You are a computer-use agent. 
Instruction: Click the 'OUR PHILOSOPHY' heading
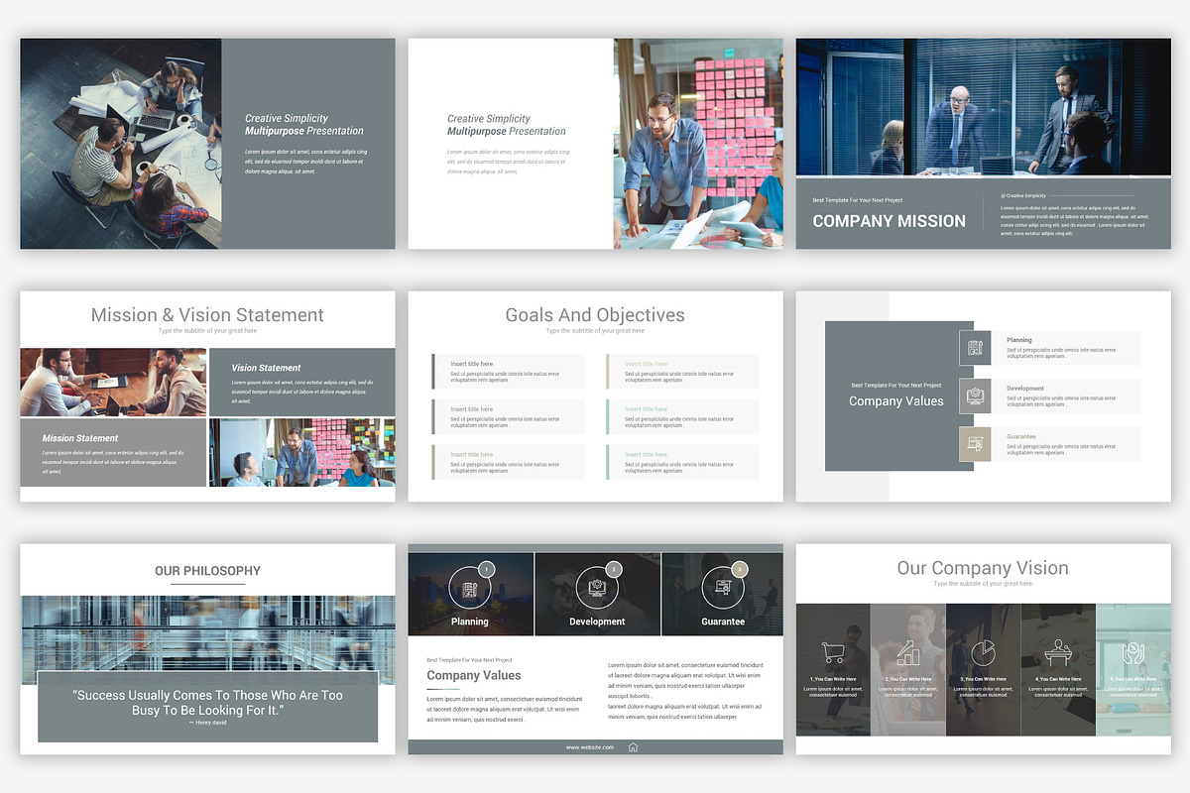pos(207,571)
